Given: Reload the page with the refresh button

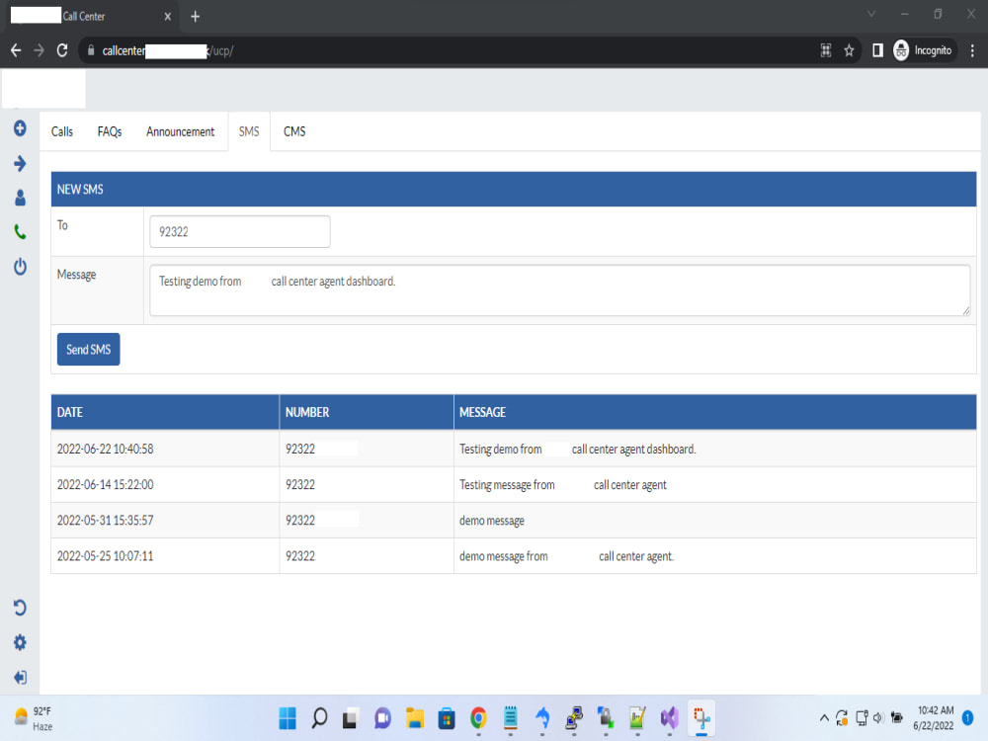Looking at the screenshot, I should (x=61, y=49).
